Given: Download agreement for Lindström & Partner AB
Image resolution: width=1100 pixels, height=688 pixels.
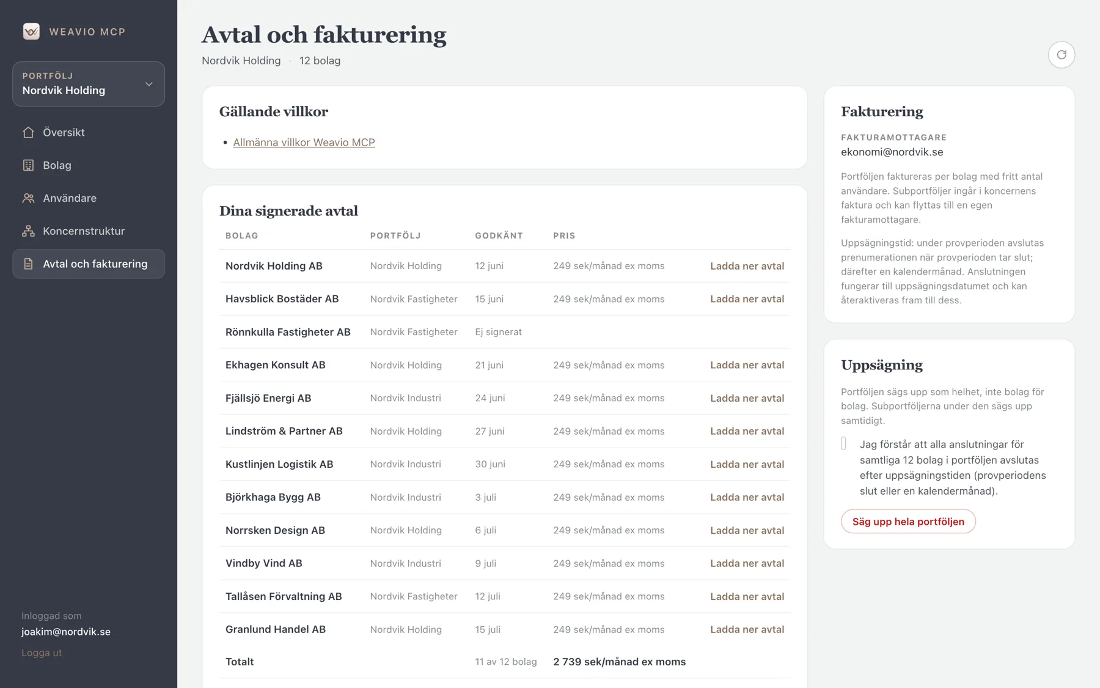Looking at the screenshot, I should pyautogui.click(x=747, y=431).
